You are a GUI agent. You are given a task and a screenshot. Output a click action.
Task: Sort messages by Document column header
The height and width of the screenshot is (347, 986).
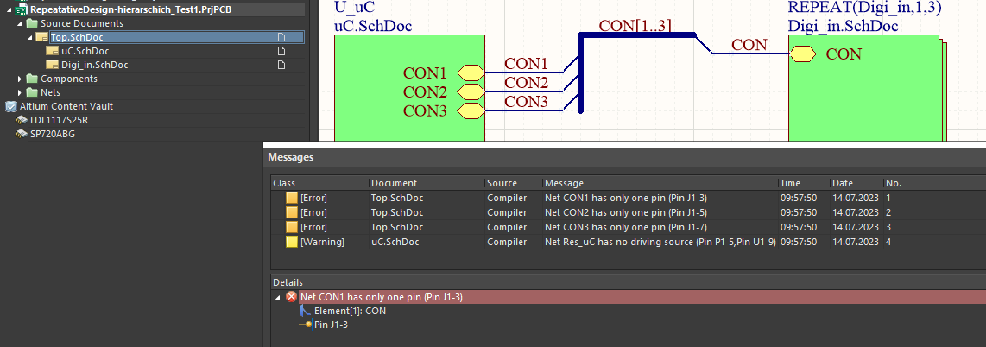tap(427, 184)
